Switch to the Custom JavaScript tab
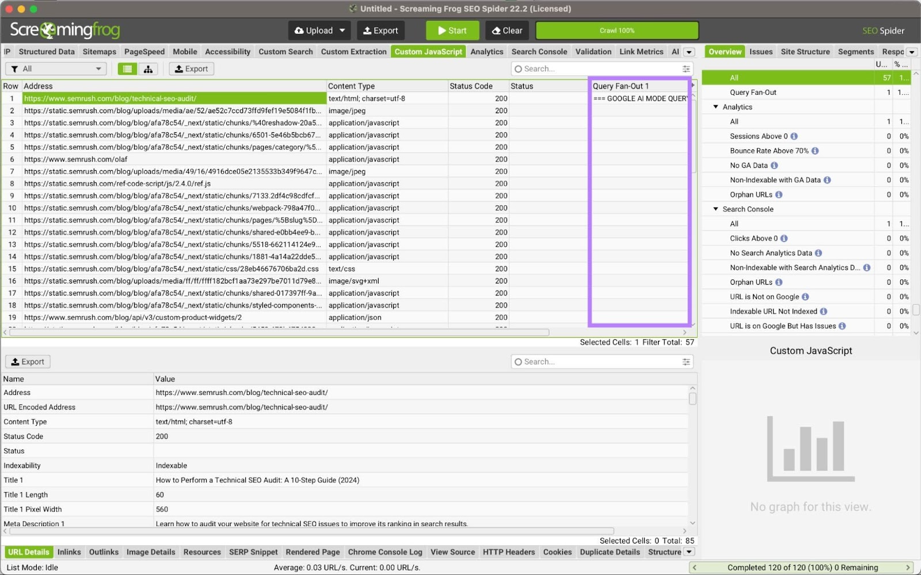The image size is (921, 575). [428, 51]
